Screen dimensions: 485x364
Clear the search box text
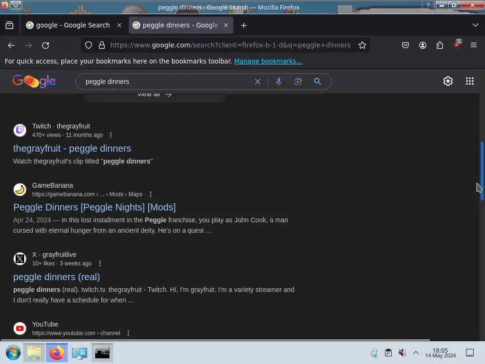click(257, 82)
